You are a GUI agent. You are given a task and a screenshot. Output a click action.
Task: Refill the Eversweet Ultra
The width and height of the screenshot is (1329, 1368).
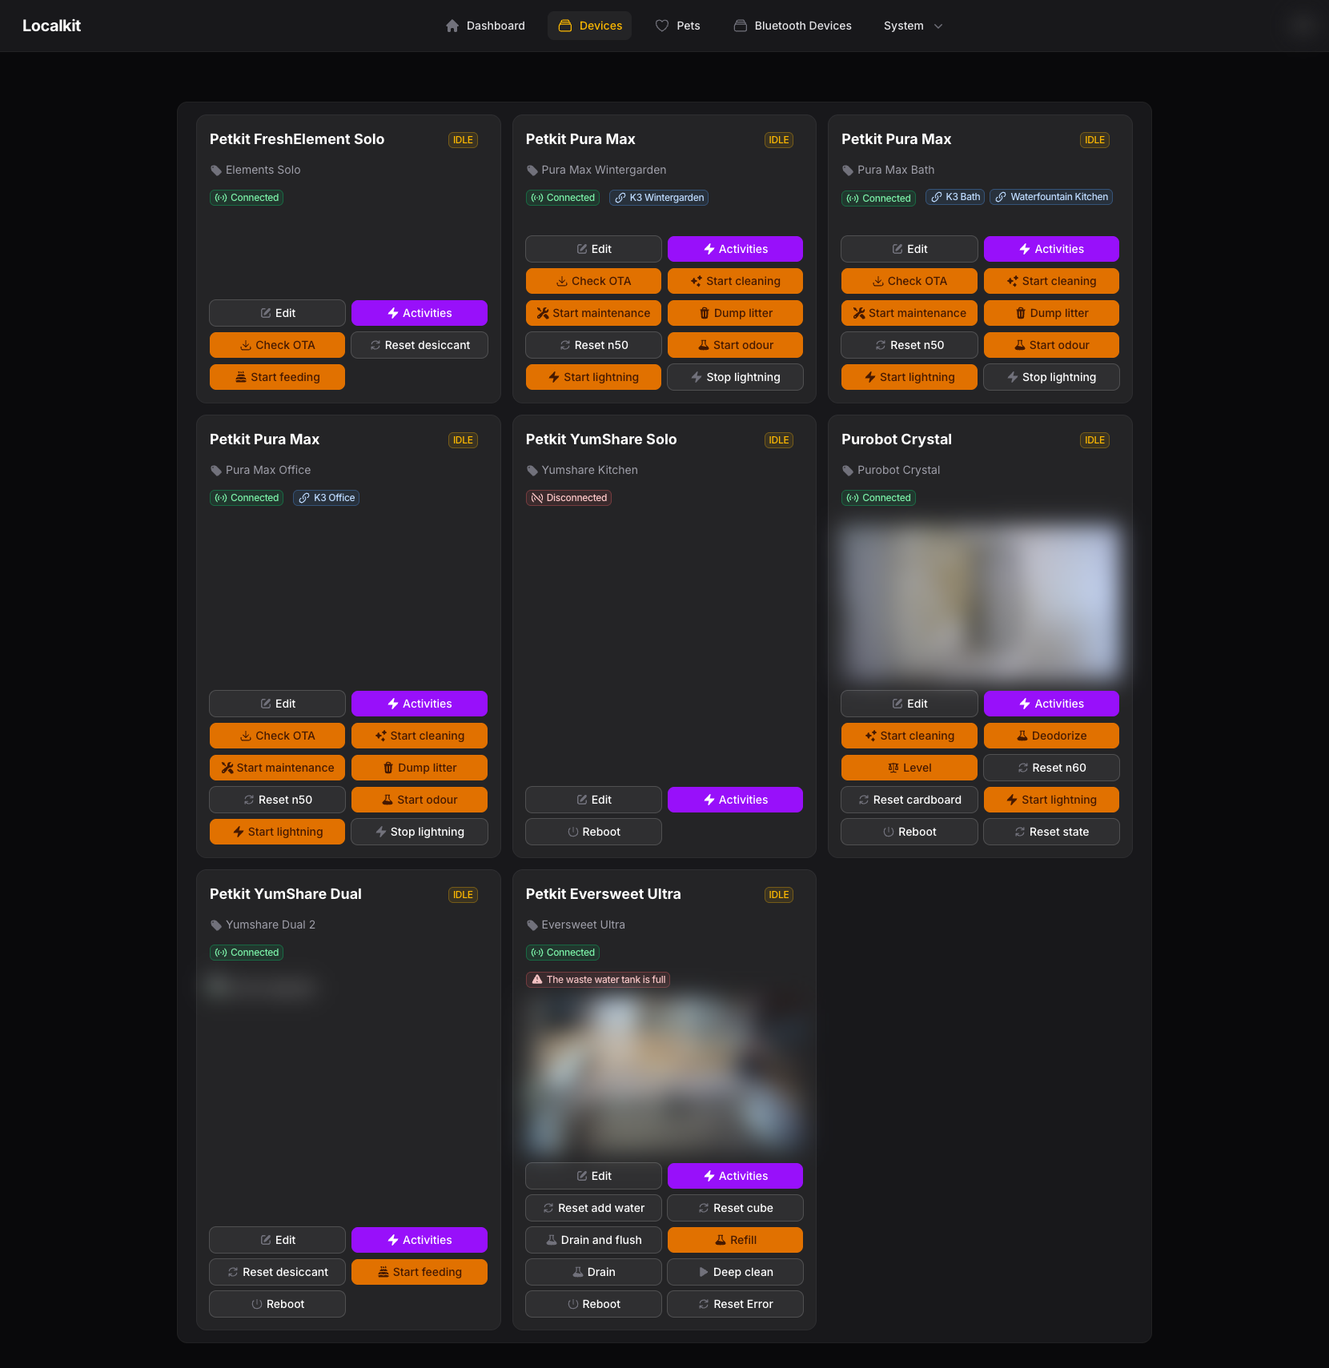pos(735,1240)
